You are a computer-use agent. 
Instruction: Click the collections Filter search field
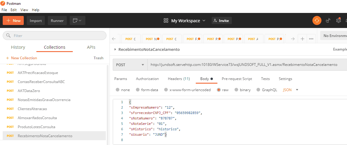coord(54,35)
